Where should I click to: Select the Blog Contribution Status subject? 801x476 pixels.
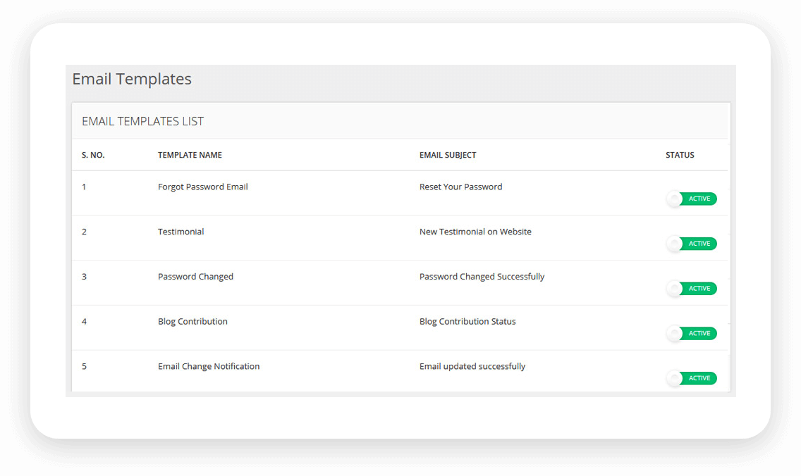pos(467,321)
